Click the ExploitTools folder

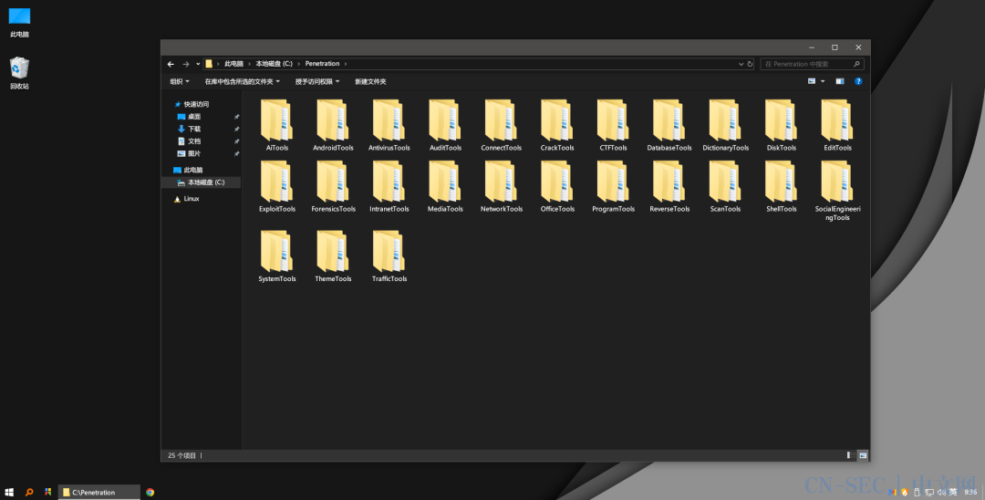tap(277, 186)
